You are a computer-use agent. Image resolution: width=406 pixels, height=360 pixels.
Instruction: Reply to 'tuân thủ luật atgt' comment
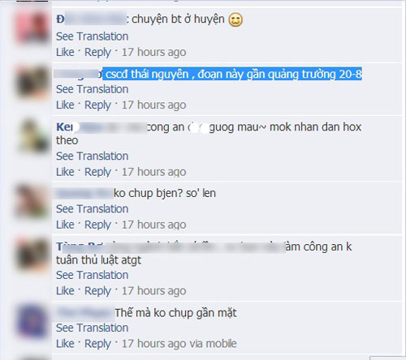(97, 291)
